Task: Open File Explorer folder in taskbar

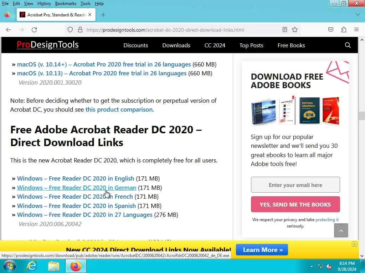Action: coord(54,266)
